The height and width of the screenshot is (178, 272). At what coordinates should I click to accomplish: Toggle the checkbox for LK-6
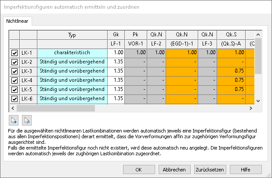point(15,99)
